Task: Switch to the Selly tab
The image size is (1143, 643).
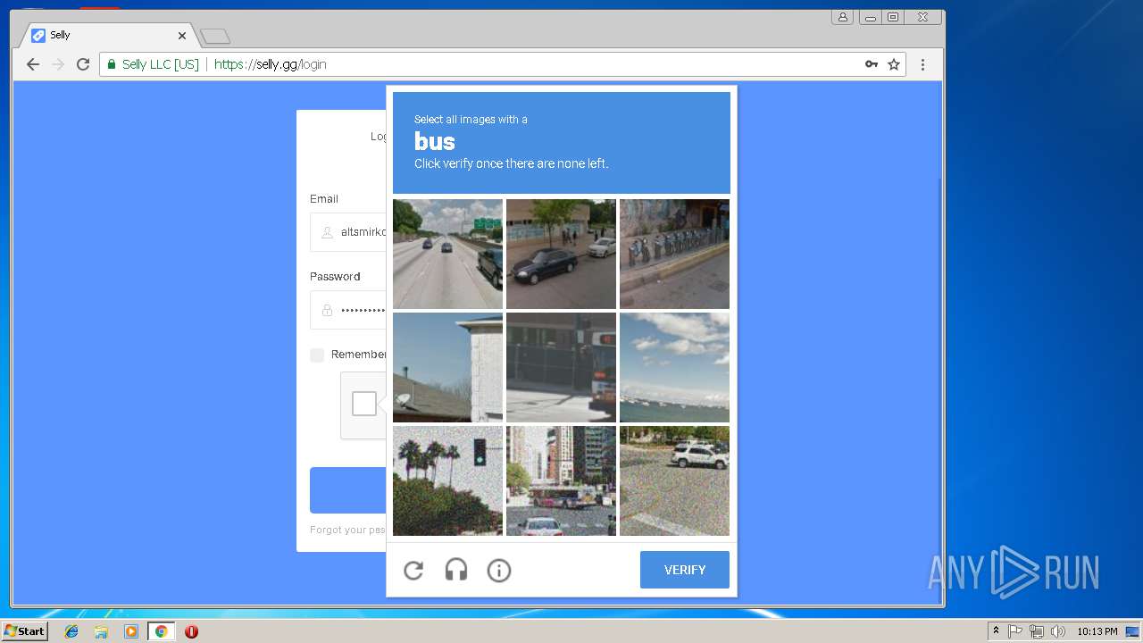Action: 107,36
